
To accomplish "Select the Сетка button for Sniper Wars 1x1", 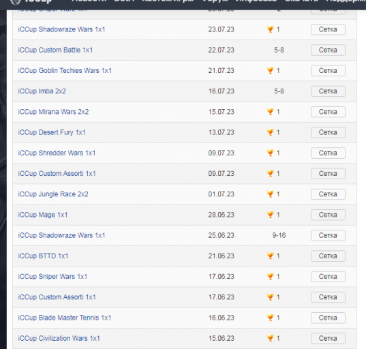I will 328,277.
